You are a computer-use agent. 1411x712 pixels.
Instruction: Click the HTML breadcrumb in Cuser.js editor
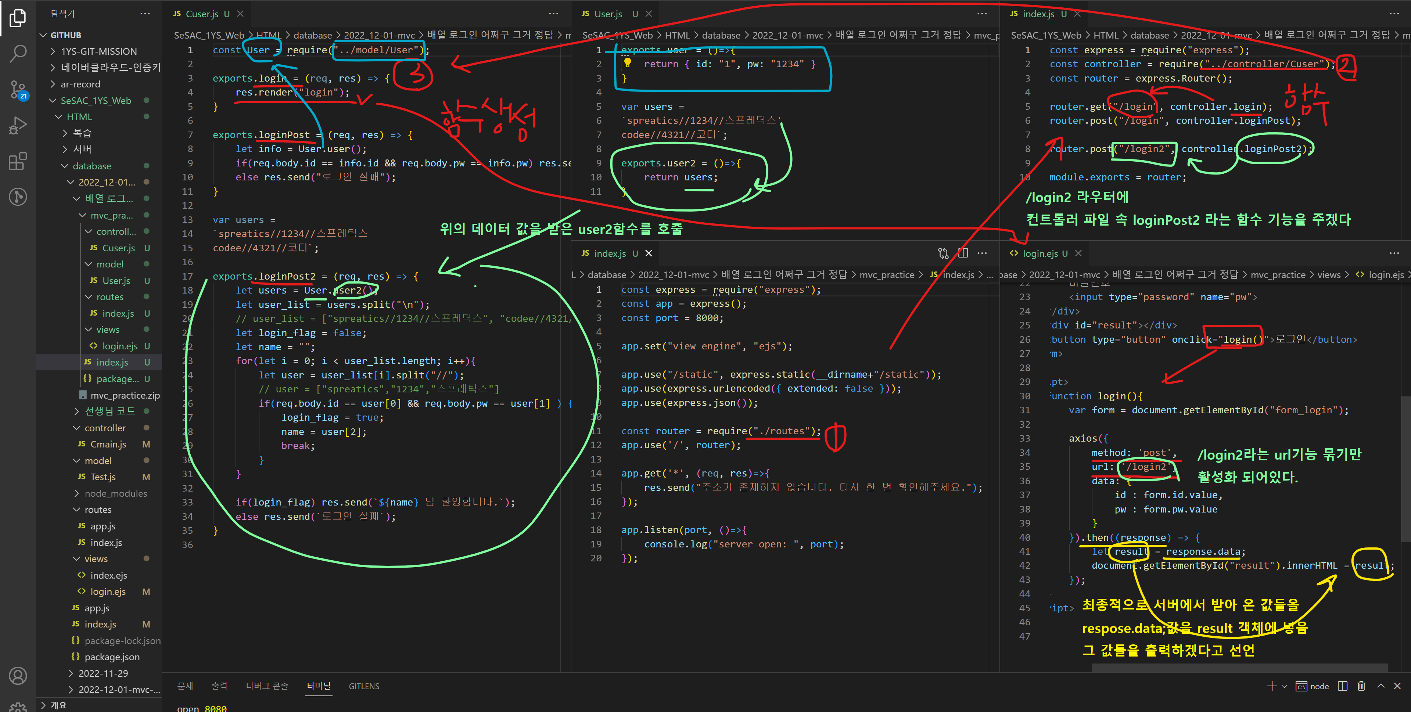coord(268,35)
